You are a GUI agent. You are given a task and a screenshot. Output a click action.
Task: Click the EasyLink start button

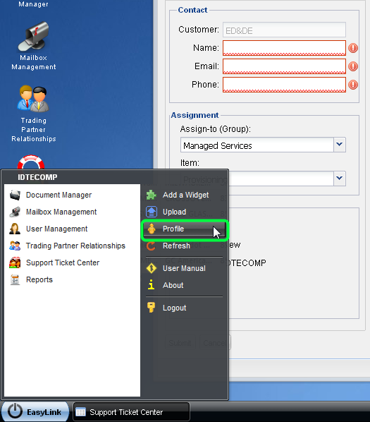(x=35, y=411)
